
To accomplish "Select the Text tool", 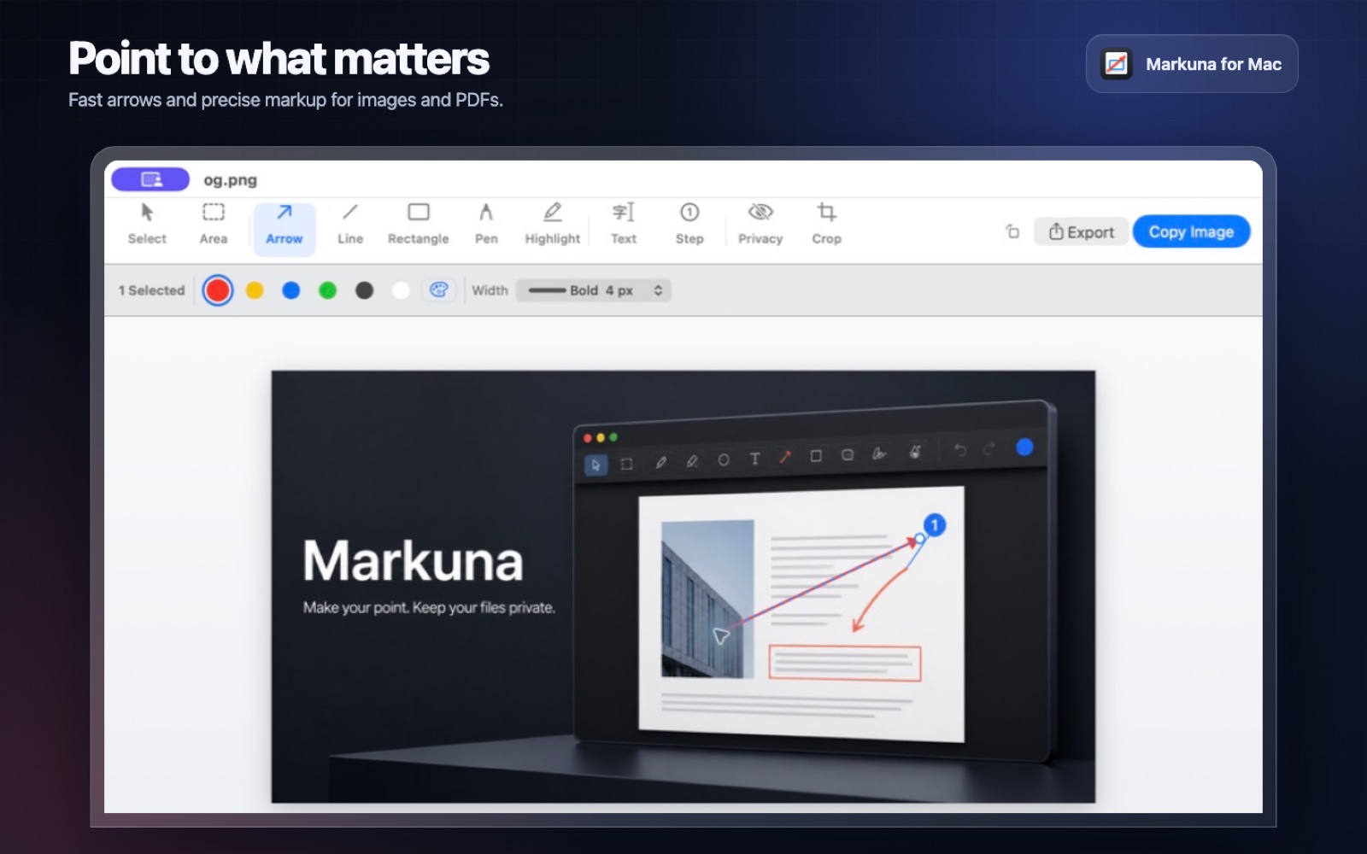I will pos(624,225).
